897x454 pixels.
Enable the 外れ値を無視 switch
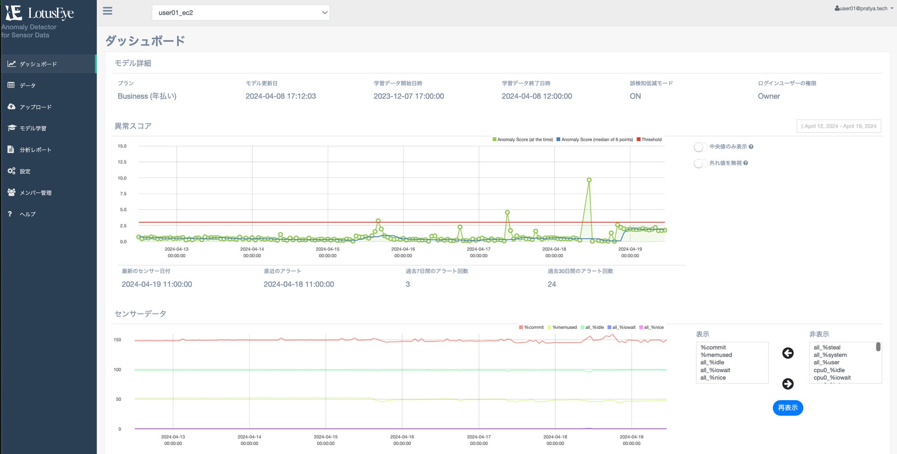click(x=700, y=163)
